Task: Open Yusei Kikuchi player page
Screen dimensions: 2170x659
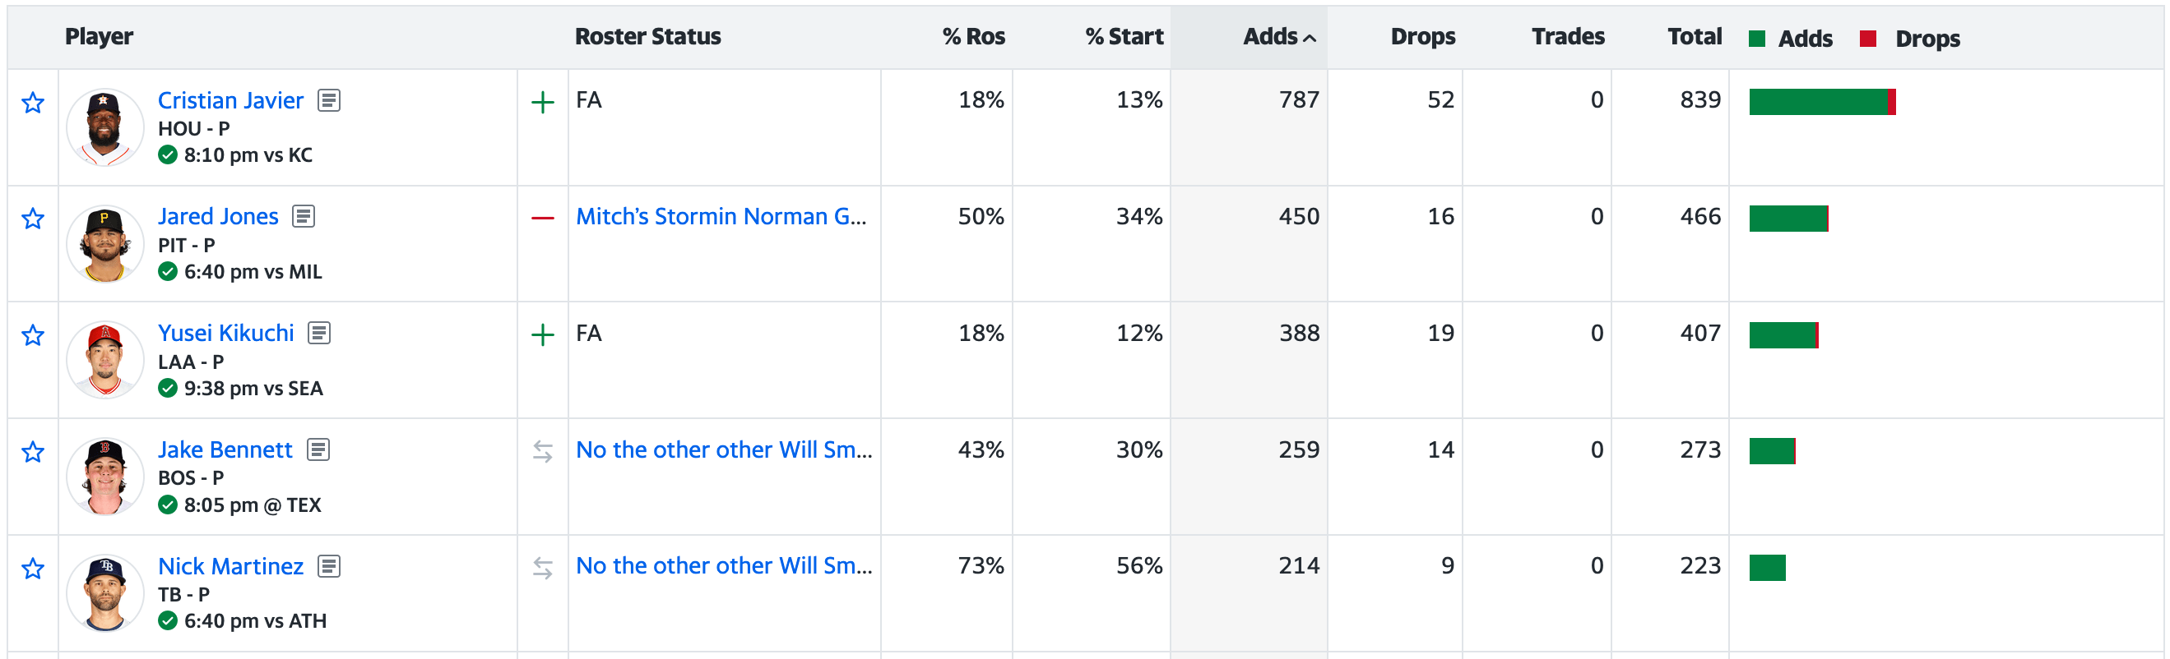Action: tap(225, 334)
